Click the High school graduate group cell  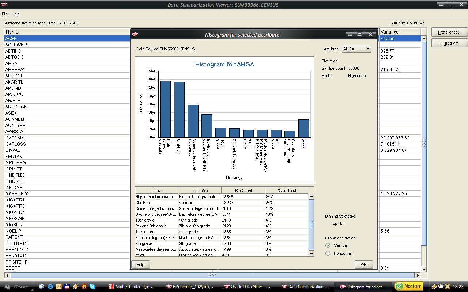tap(157, 197)
